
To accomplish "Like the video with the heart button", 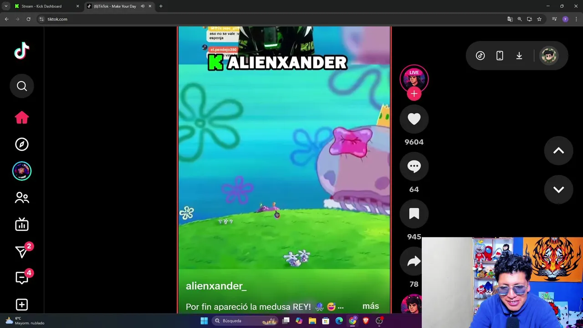I will [x=414, y=119].
